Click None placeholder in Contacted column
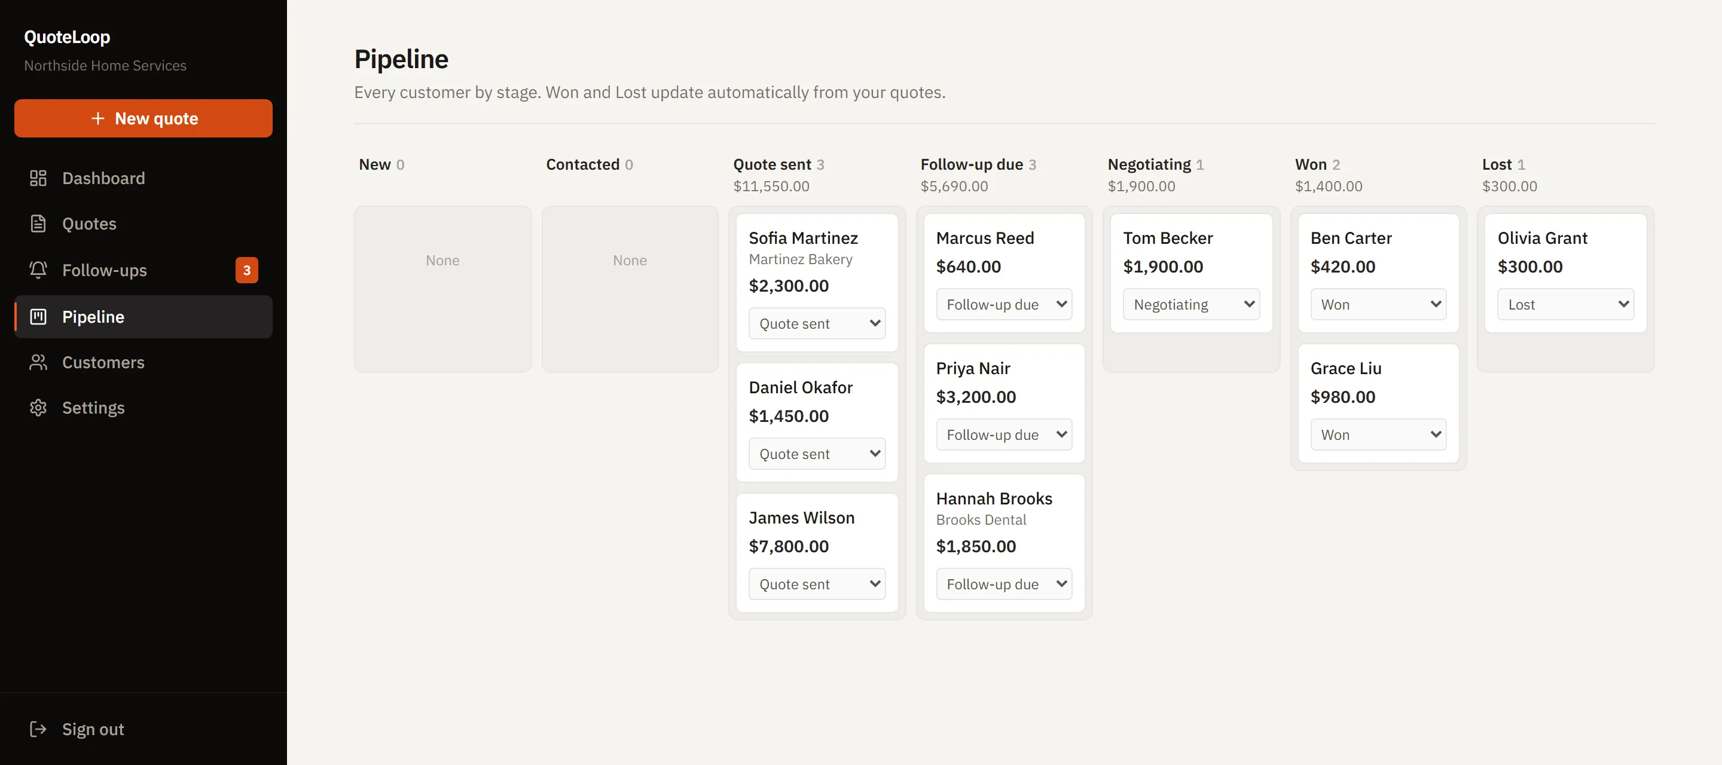Viewport: 1722px width, 765px height. click(630, 260)
